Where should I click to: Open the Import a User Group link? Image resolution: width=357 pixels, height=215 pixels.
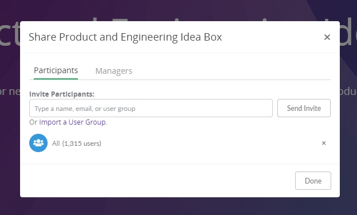pyautogui.click(x=72, y=122)
